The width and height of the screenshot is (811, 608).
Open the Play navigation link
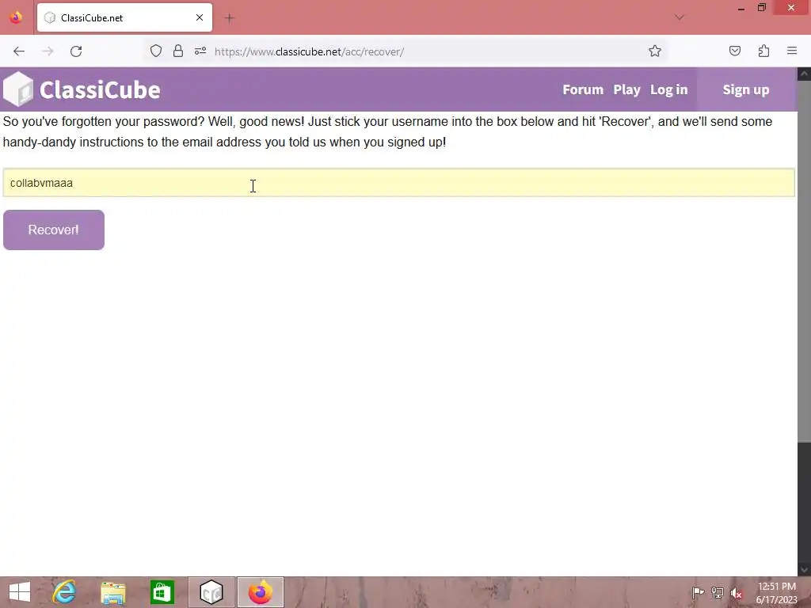(627, 89)
